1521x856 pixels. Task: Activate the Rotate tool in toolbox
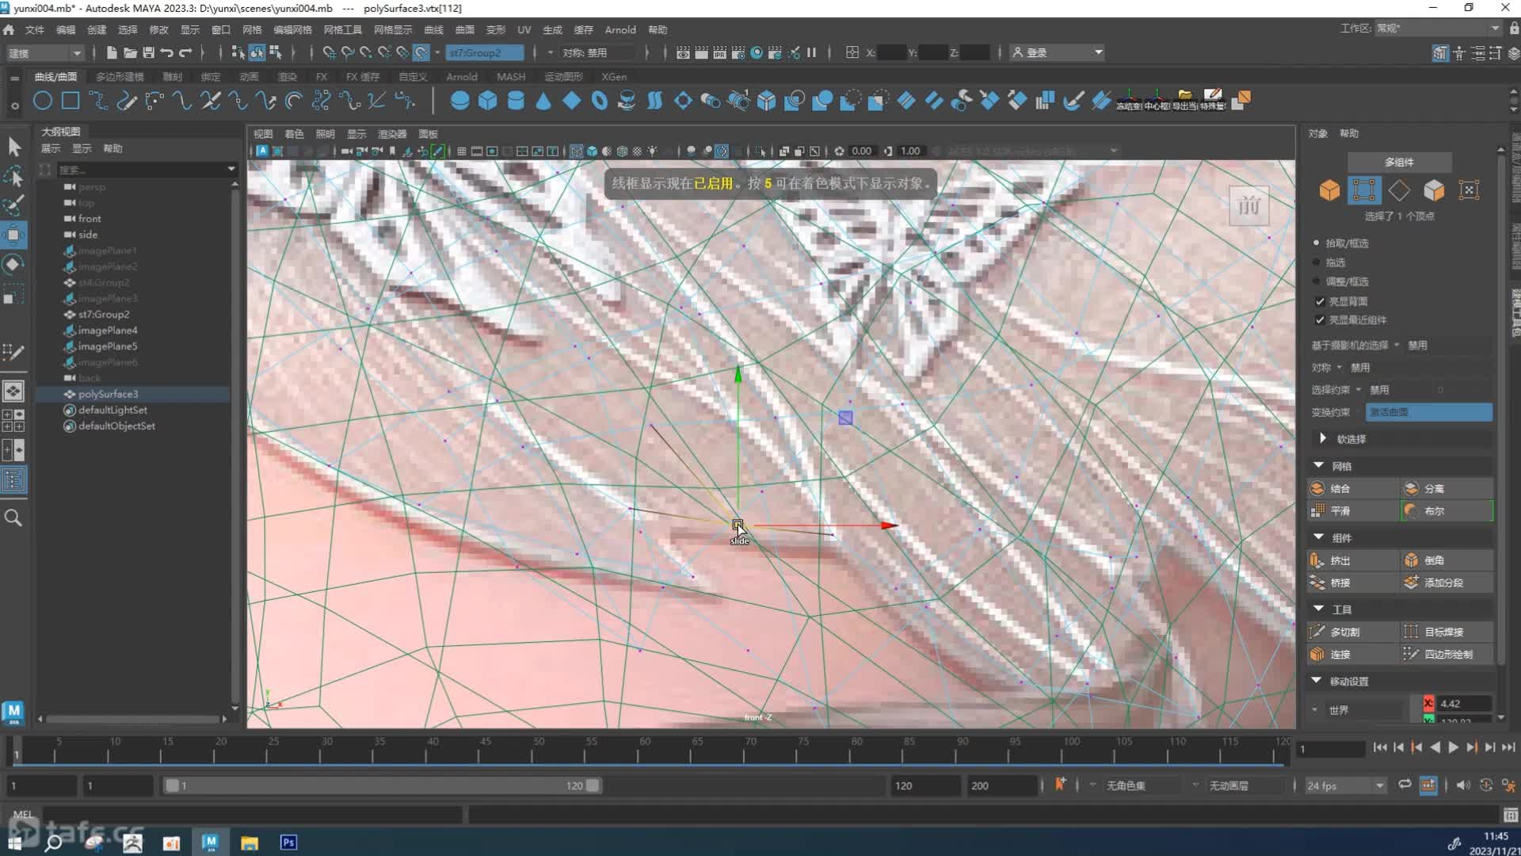click(x=13, y=264)
